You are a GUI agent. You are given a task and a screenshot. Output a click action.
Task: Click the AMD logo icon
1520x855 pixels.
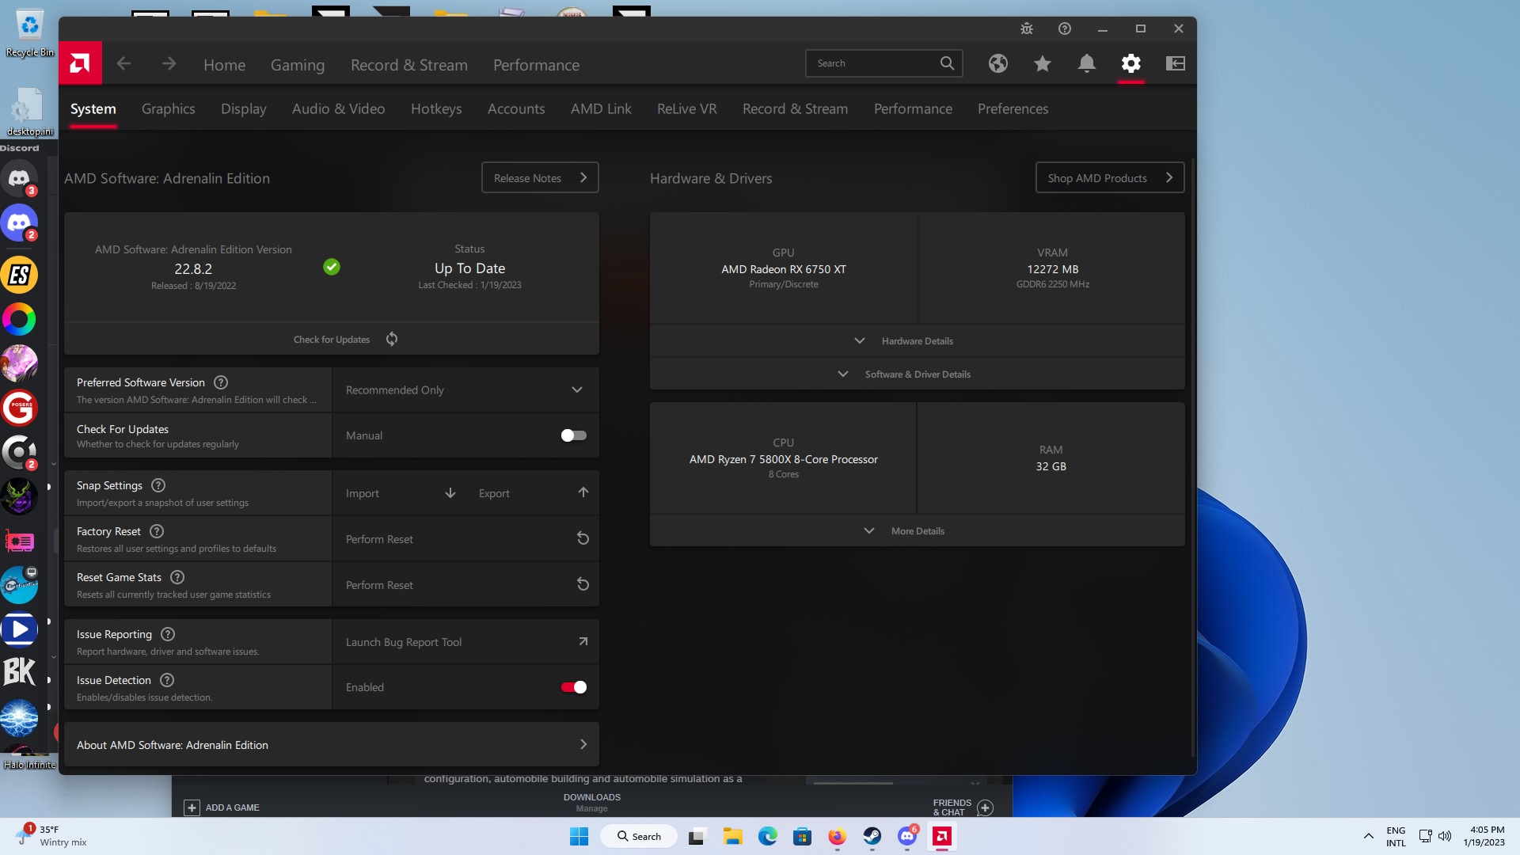coord(80,63)
